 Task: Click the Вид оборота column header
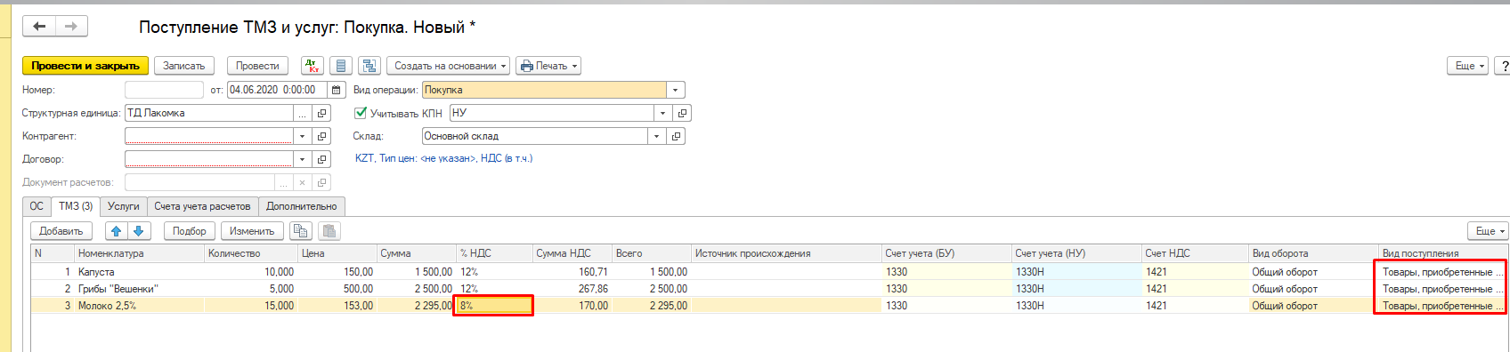click(x=1313, y=253)
